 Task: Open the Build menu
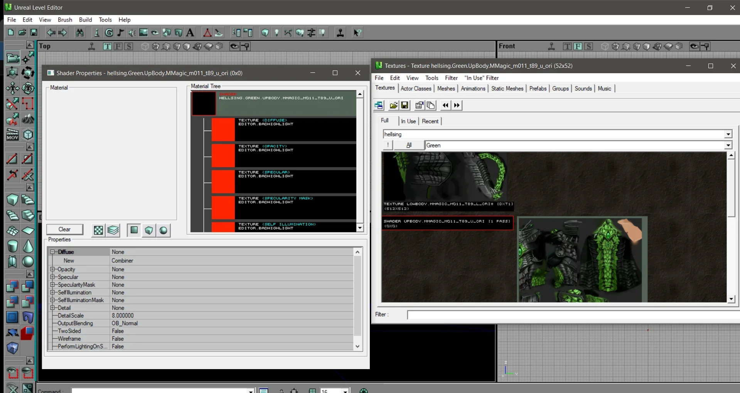click(x=85, y=20)
